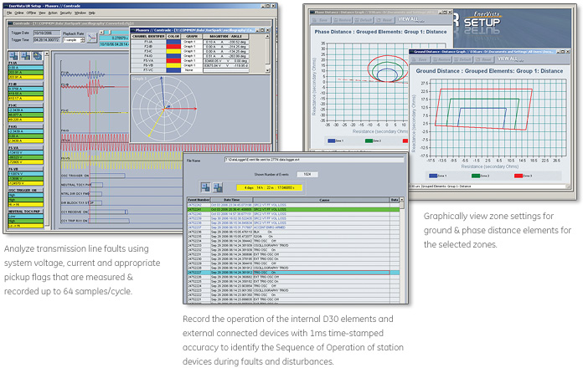This screenshot has width=583, height=368.
Task: Click the blue color swatch for F4-IG
Action: click(173, 56)
